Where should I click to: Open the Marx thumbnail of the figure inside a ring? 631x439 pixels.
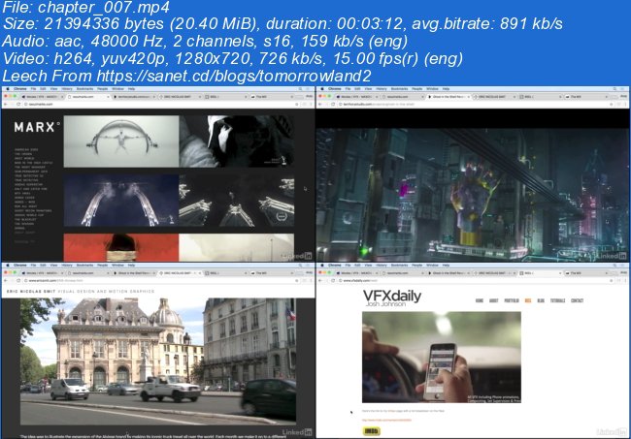[121, 141]
